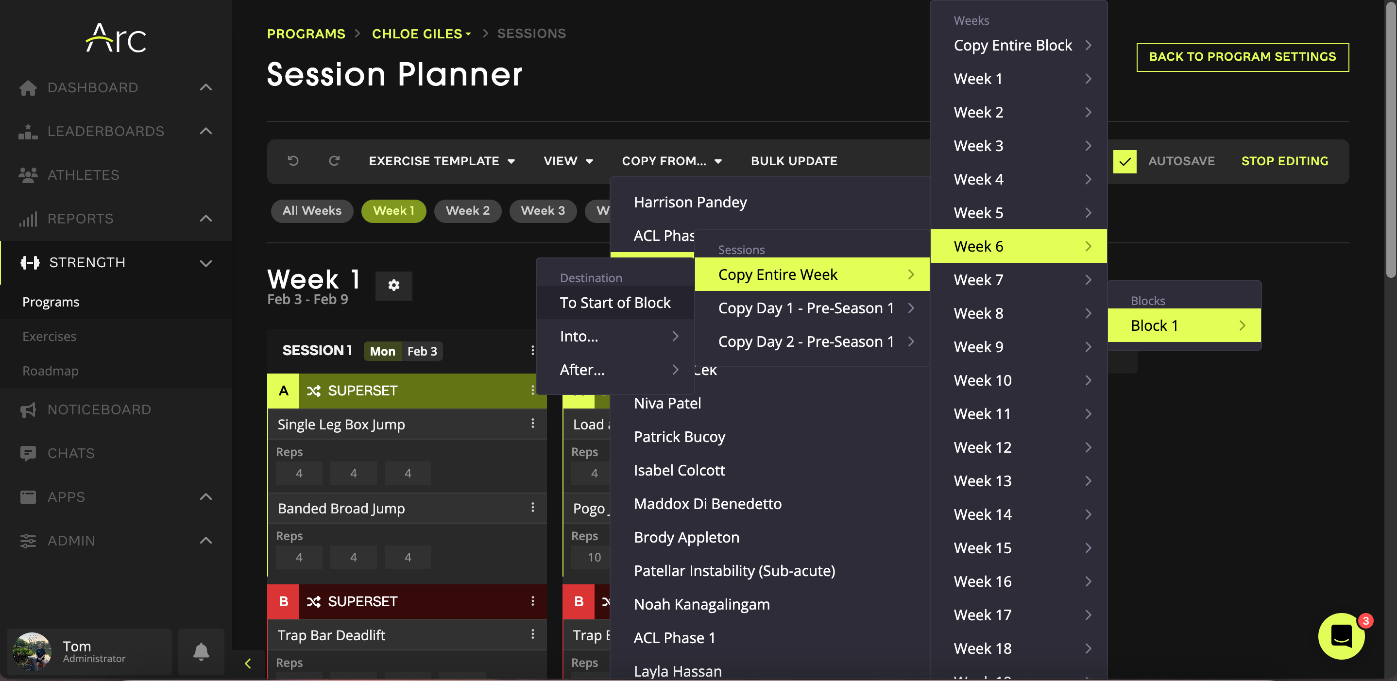Expand the Exercise Template dropdown

442,161
